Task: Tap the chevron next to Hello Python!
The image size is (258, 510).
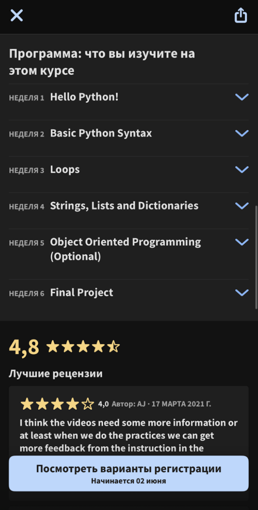Action: pyautogui.click(x=242, y=97)
